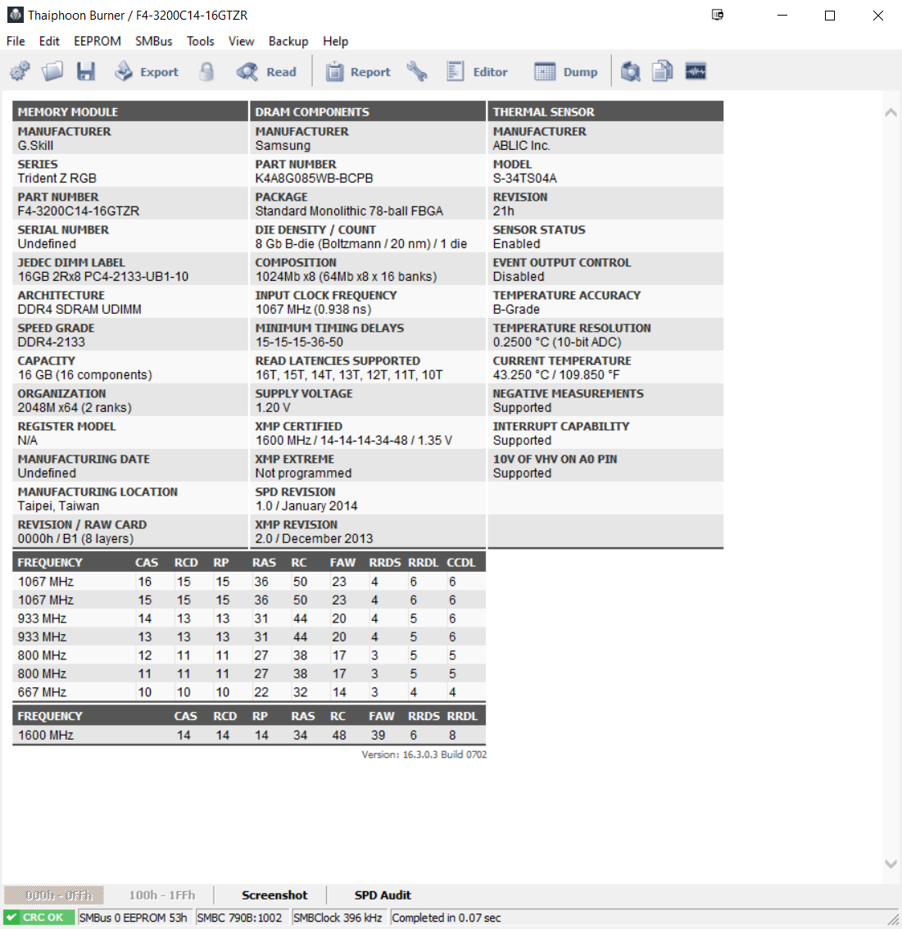The height and width of the screenshot is (929, 902).
Task: Click the scrollbar down arrow
Action: (x=891, y=863)
